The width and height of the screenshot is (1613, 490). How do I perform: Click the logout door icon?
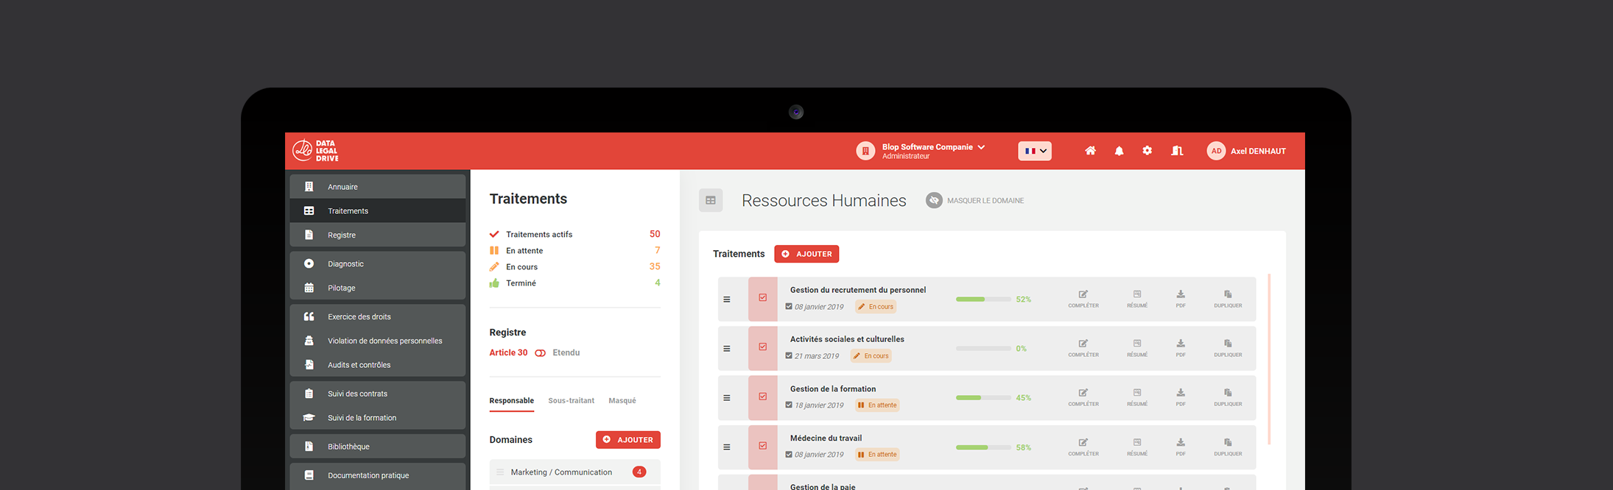[1177, 151]
